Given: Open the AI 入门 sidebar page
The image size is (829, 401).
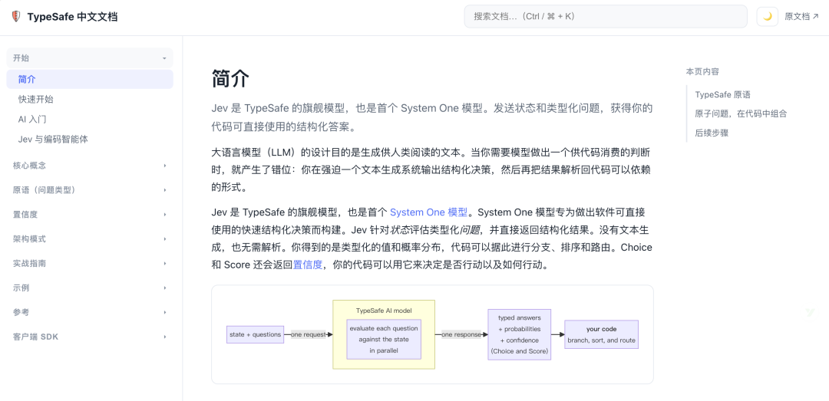Looking at the screenshot, I should coord(32,120).
